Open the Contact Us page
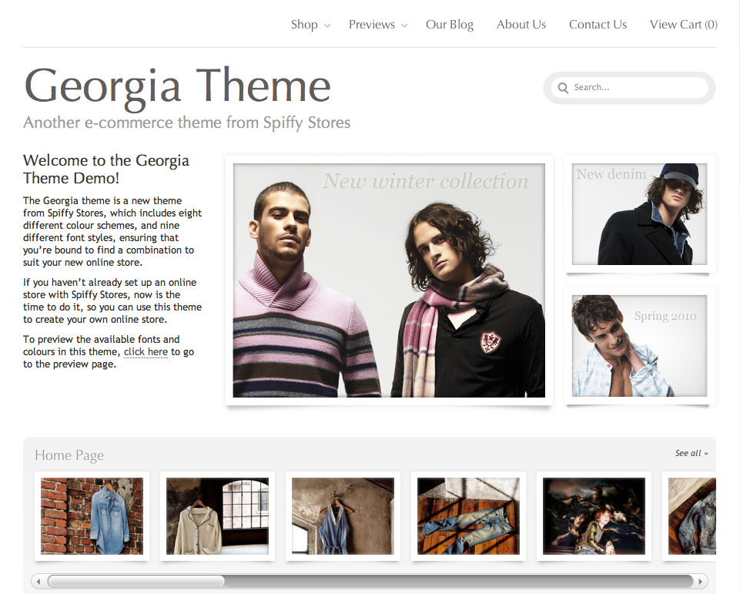This screenshot has width=740, height=594. tap(598, 25)
